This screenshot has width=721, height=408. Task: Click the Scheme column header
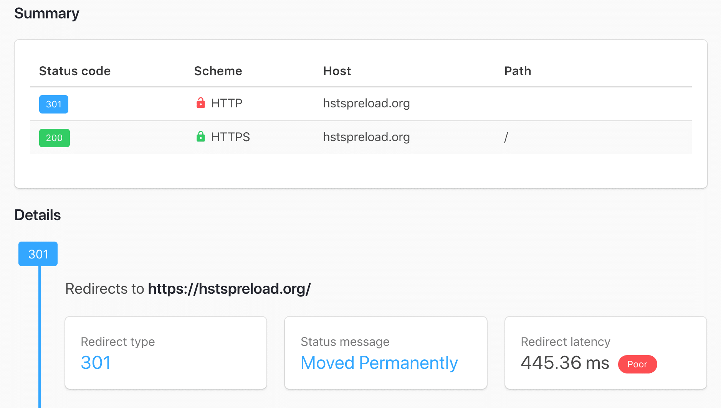[x=218, y=71]
